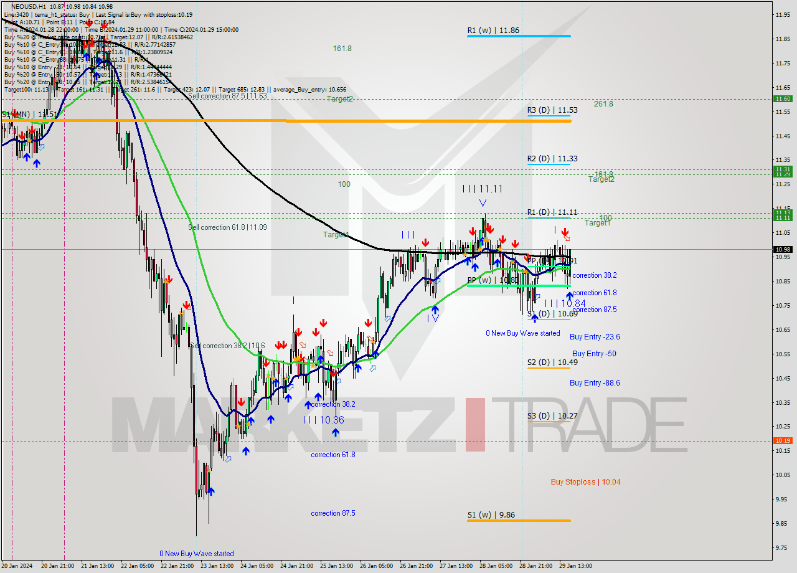The image size is (797, 573).
Task: Select the Buy Entry -88.6 label
Action: [595, 383]
